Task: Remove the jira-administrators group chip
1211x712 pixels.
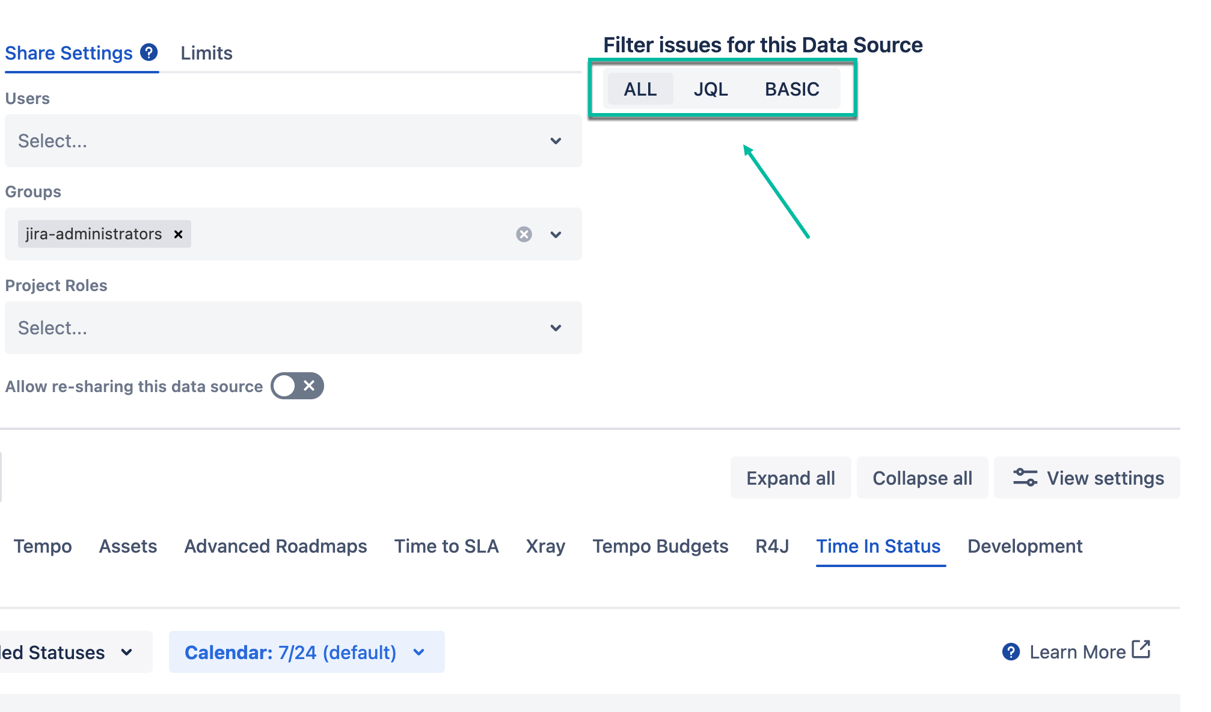Action: (178, 234)
